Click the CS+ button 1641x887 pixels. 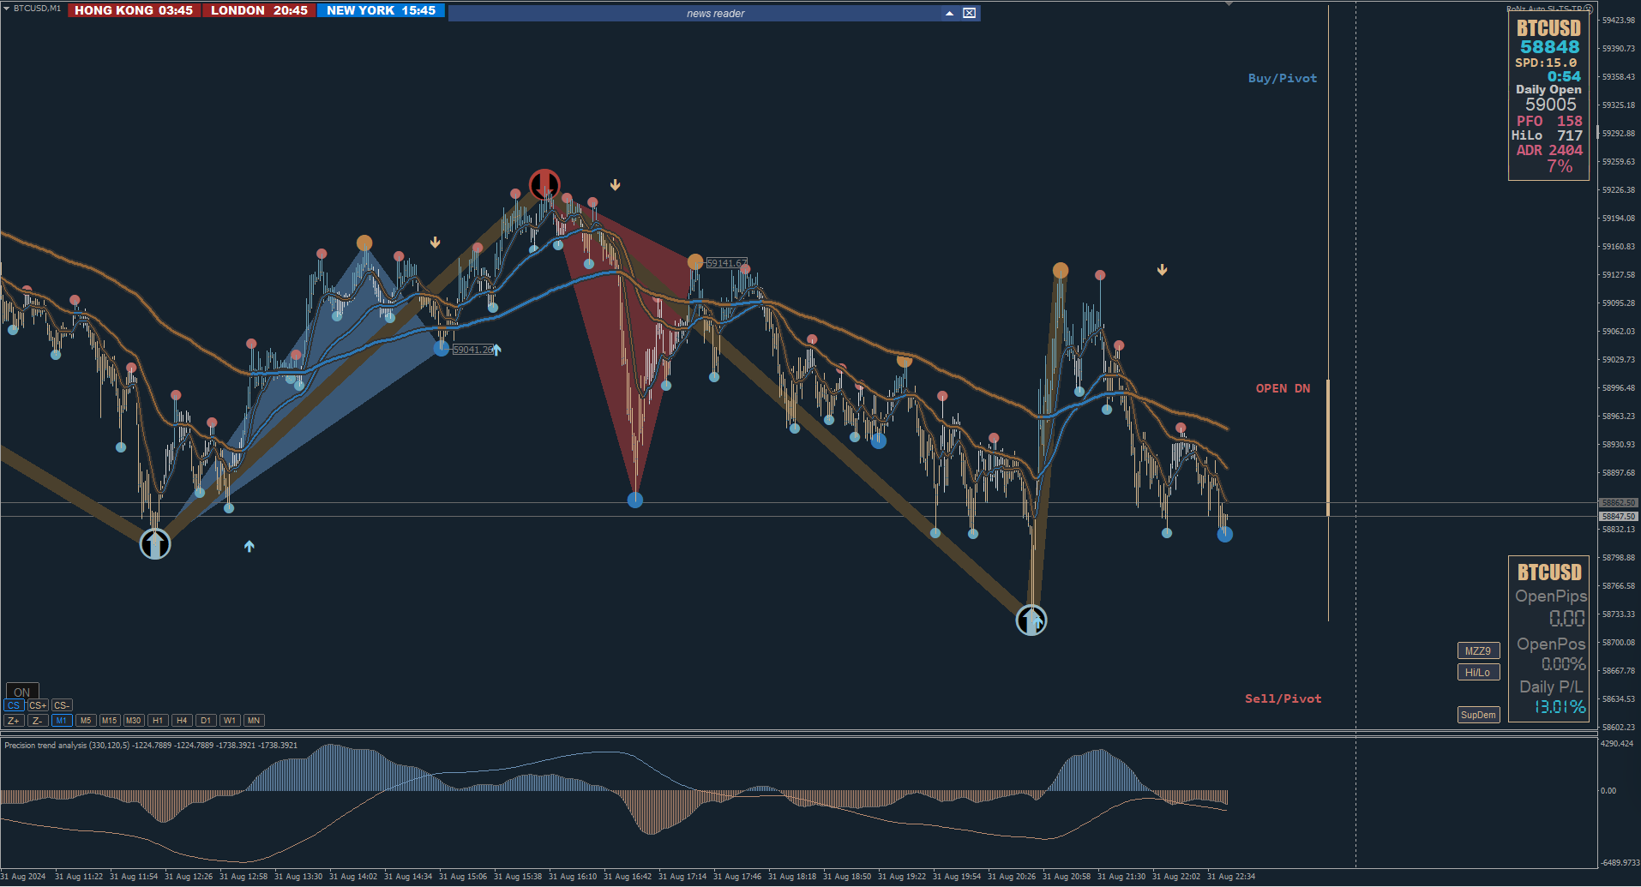(x=38, y=705)
